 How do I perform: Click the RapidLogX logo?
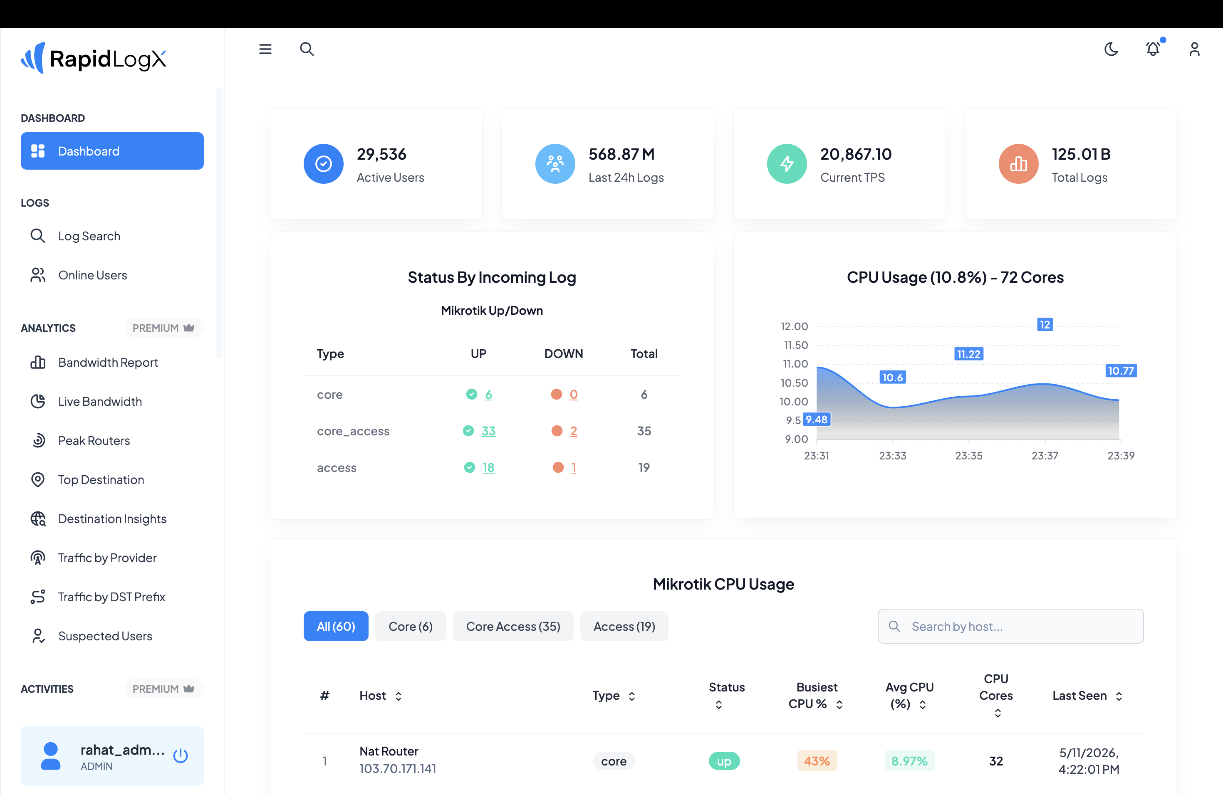[94, 58]
